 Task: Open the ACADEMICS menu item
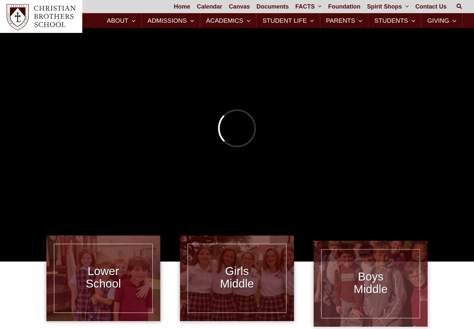[224, 21]
